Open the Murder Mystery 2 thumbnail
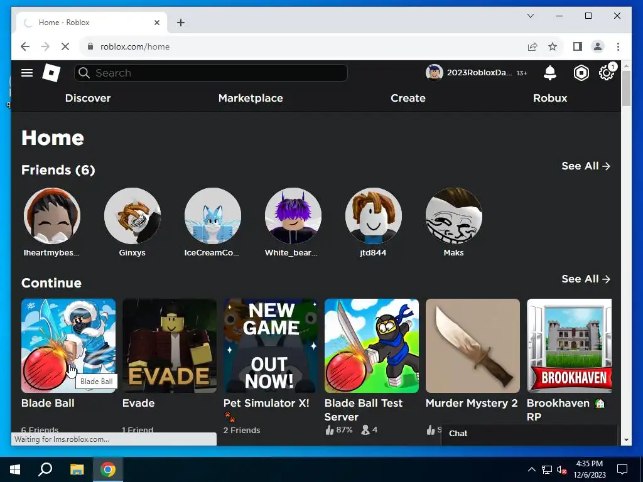 (x=473, y=346)
